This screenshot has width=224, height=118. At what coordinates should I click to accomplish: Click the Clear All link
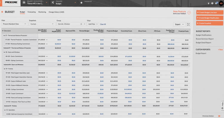103,24
